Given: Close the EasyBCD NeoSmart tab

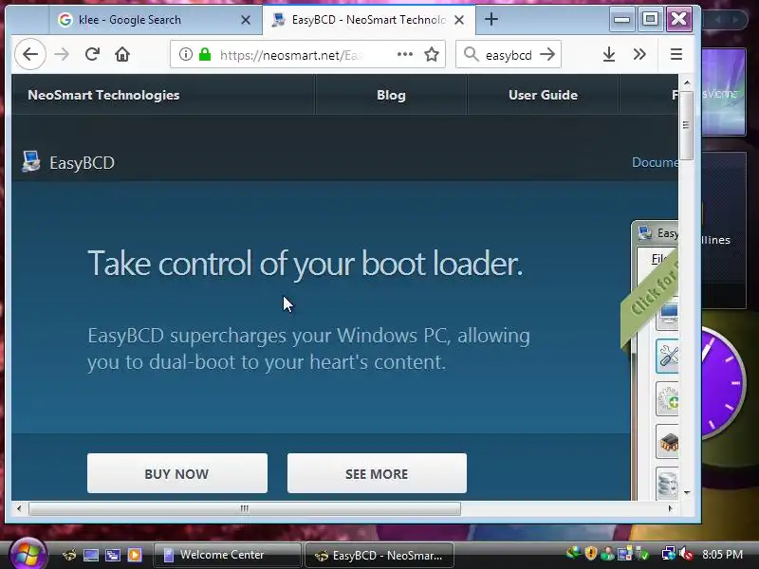Looking at the screenshot, I should (459, 20).
